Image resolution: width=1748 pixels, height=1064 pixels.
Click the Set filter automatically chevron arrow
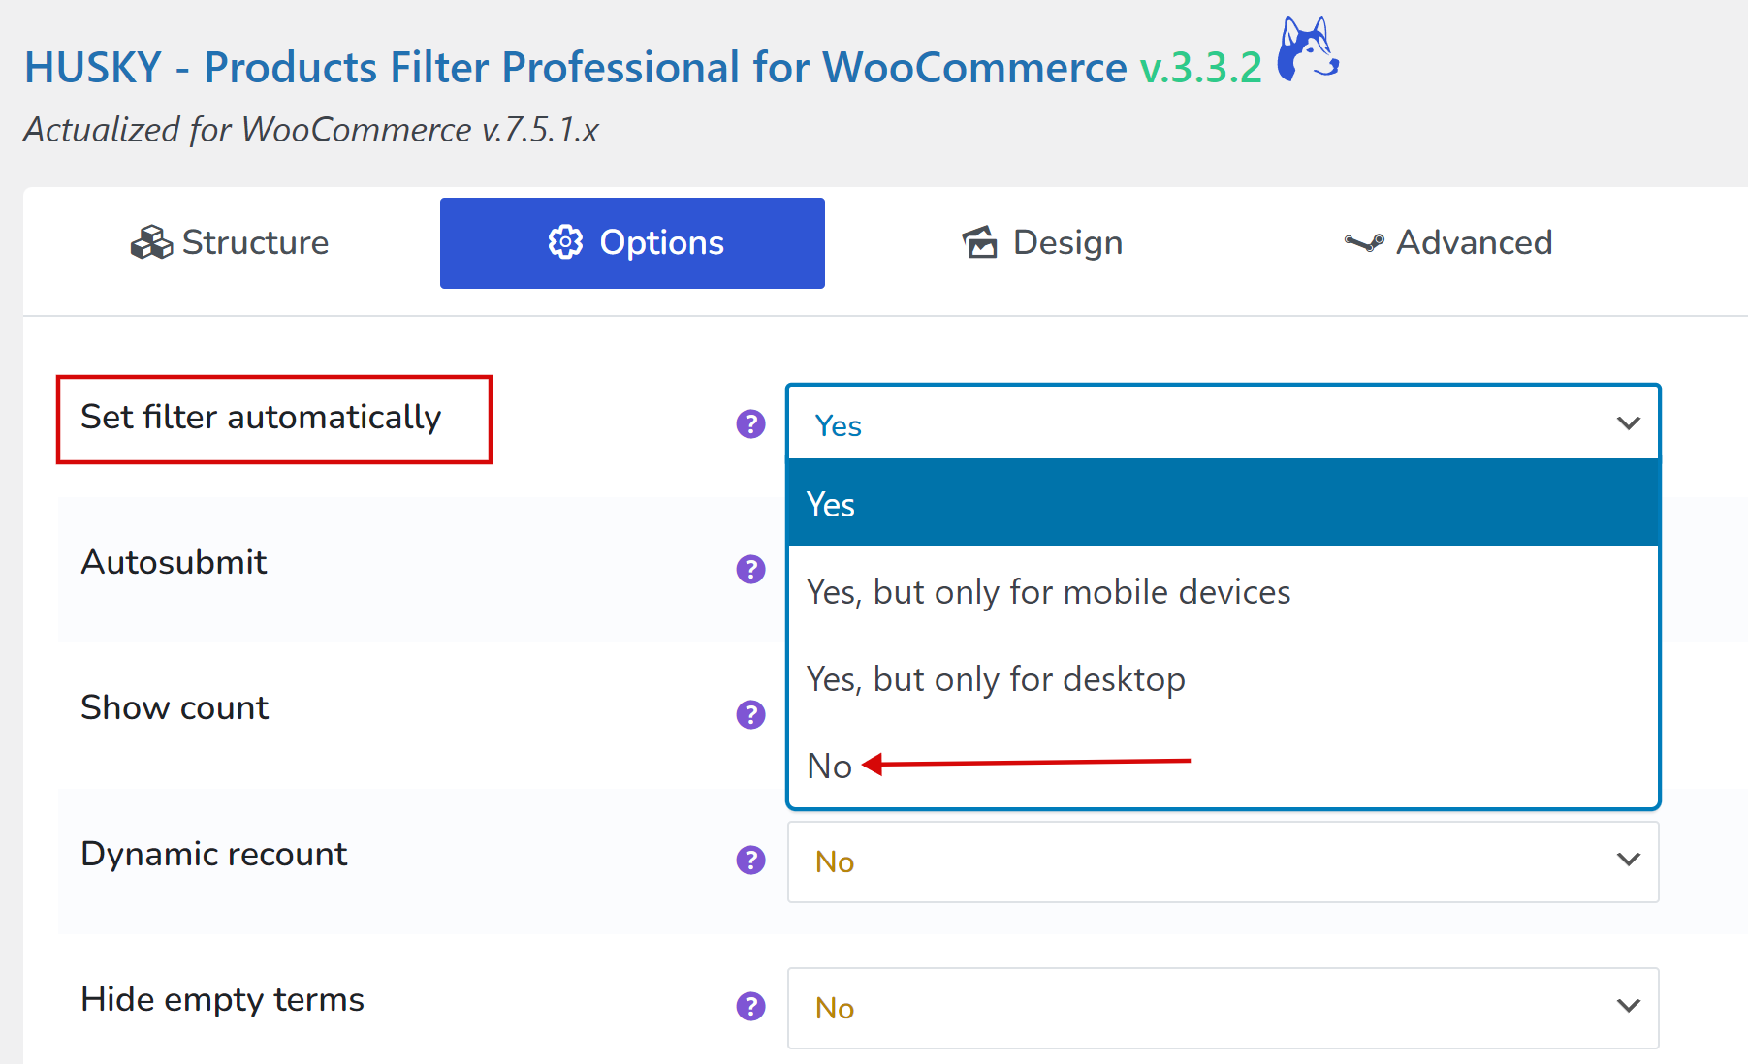pos(1629,423)
